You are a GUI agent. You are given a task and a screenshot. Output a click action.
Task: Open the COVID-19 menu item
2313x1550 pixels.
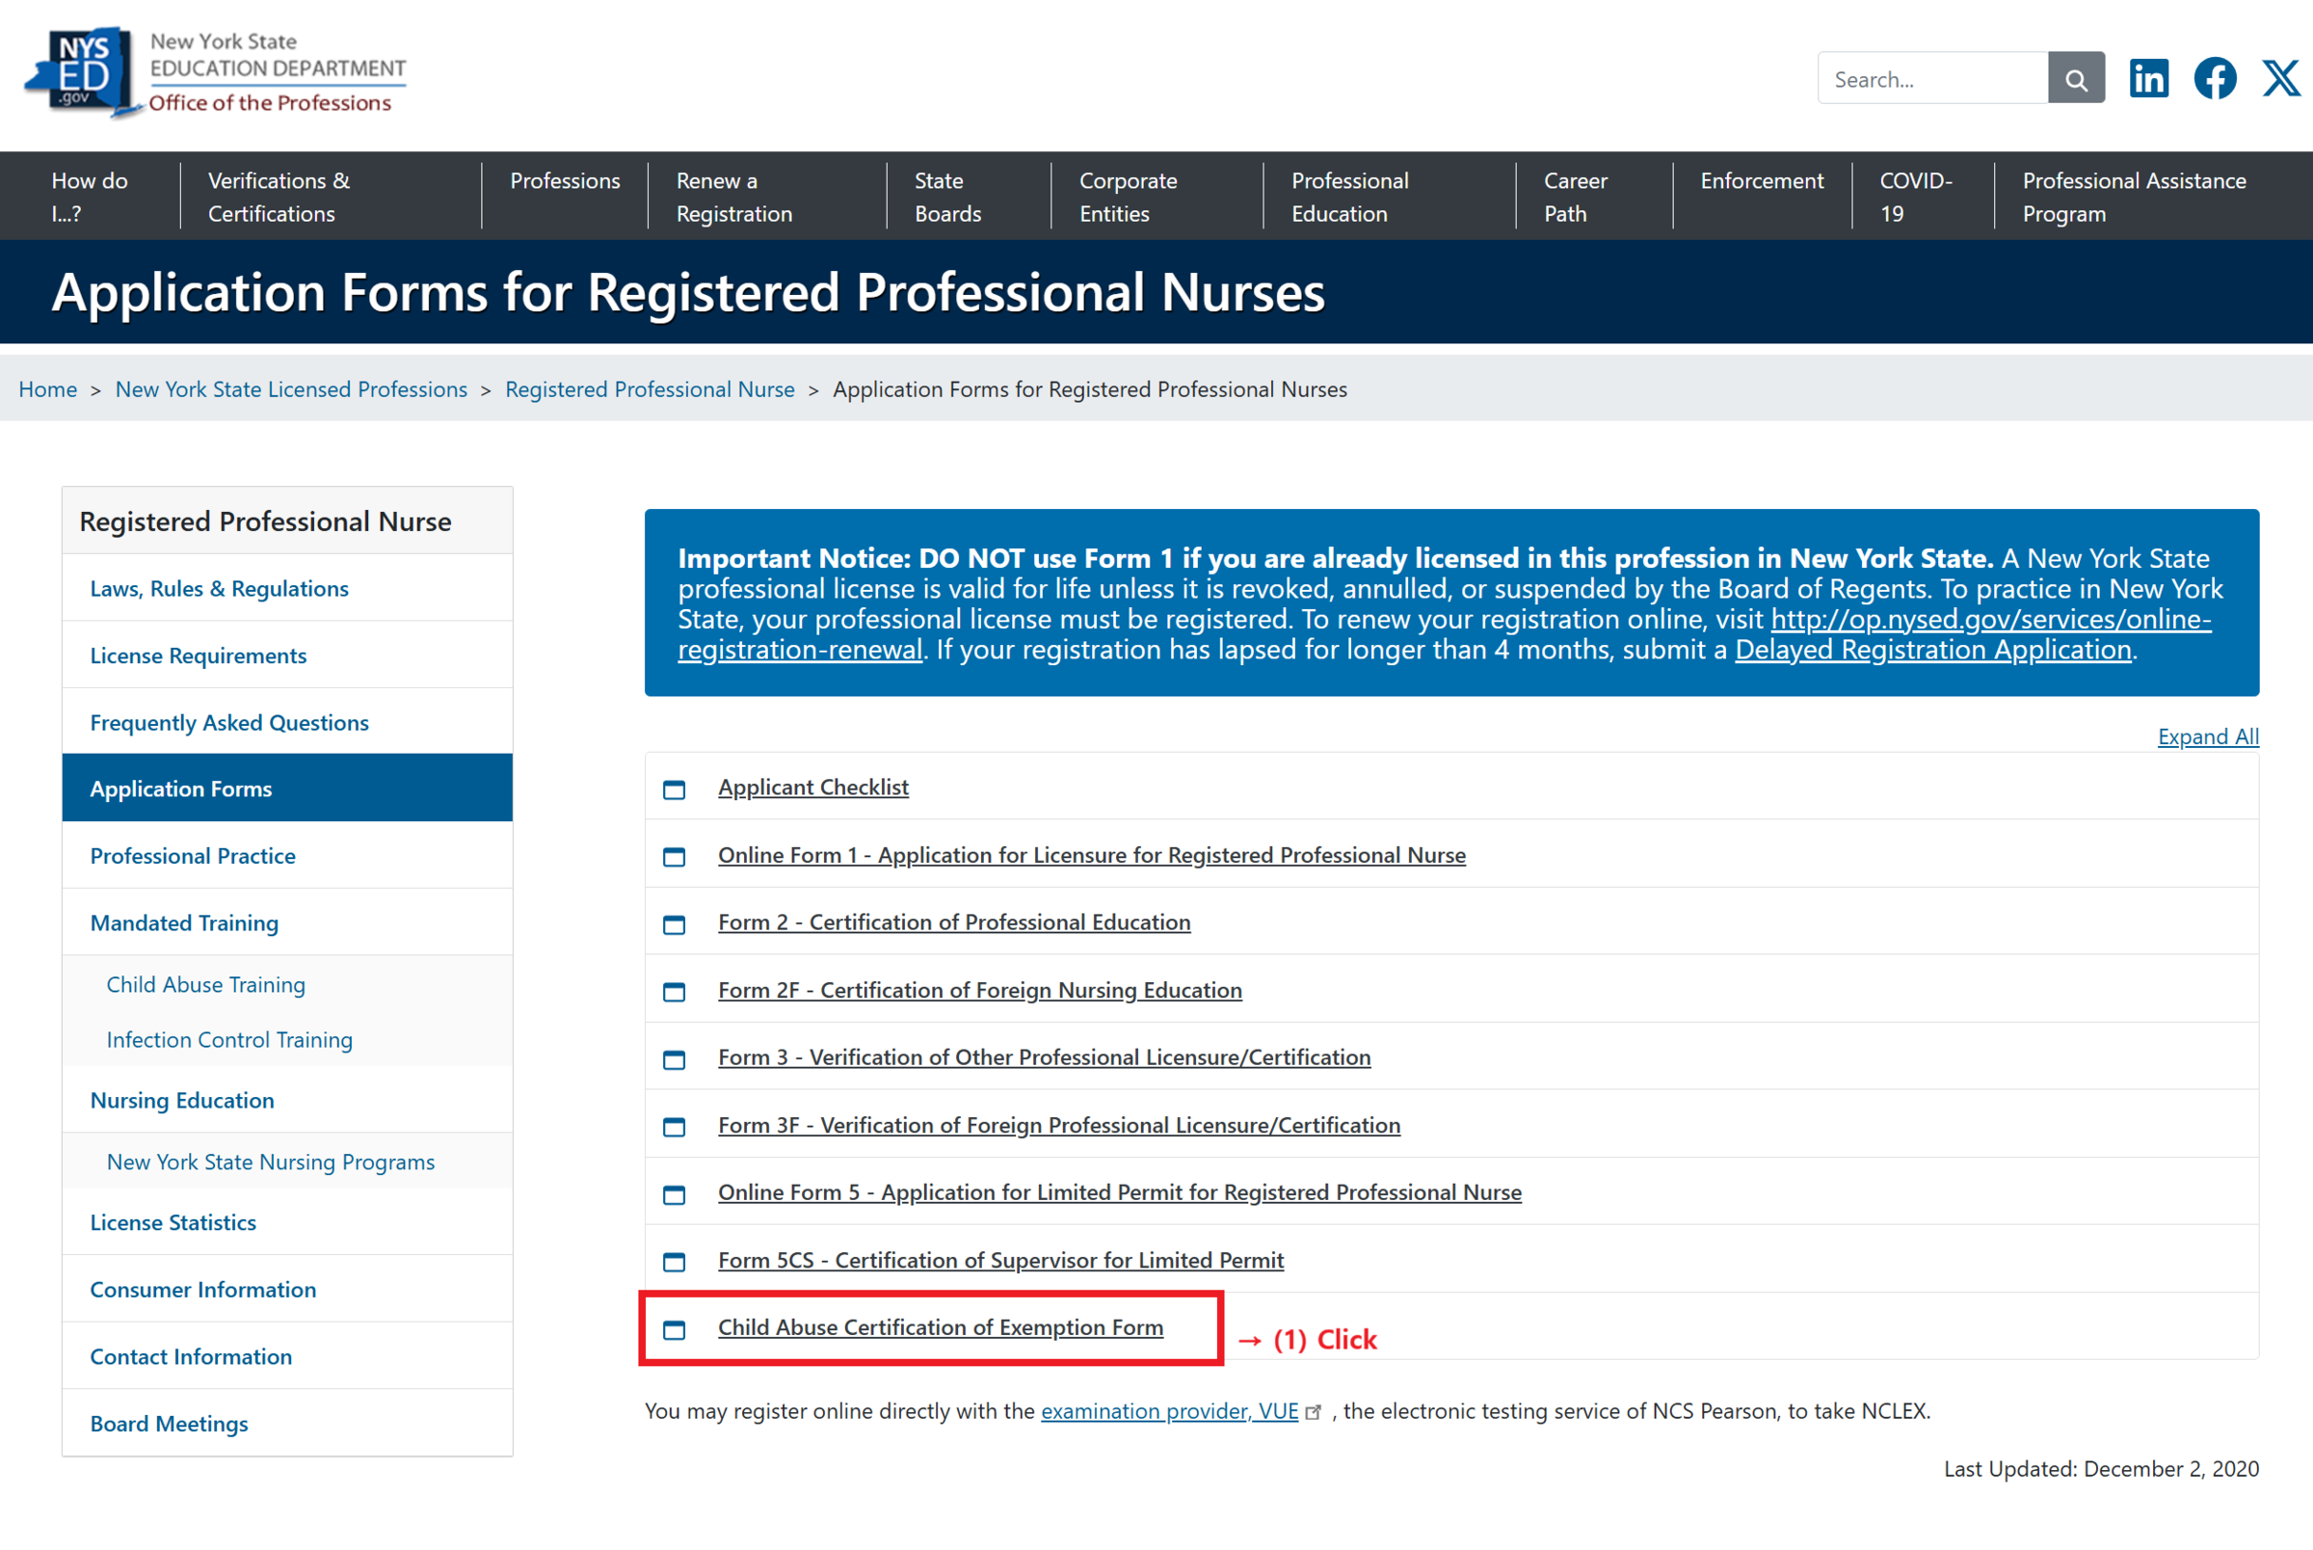click(x=1916, y=196)
